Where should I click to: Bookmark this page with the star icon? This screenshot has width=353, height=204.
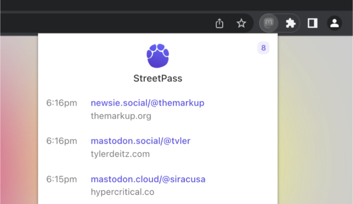[241, 23]
